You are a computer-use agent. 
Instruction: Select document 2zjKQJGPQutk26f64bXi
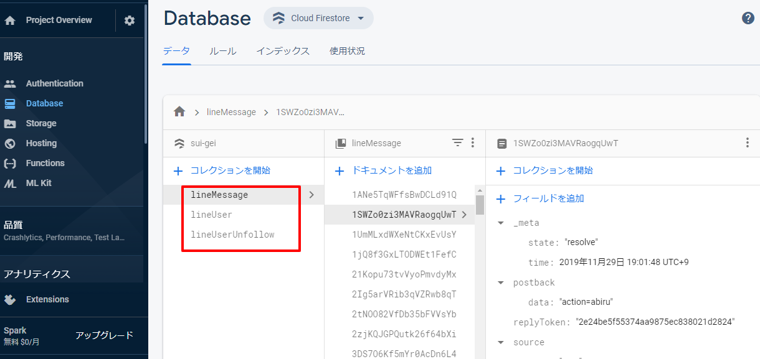coord(404,334)
